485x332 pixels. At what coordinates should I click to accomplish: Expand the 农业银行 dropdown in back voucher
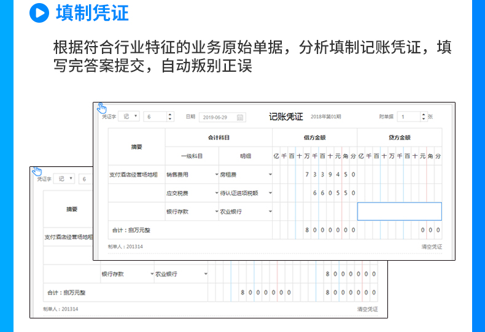(x=206, y=274)
